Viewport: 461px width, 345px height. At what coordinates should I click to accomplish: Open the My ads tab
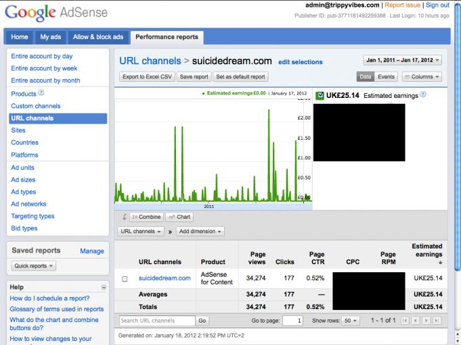(x=51, y=37)
